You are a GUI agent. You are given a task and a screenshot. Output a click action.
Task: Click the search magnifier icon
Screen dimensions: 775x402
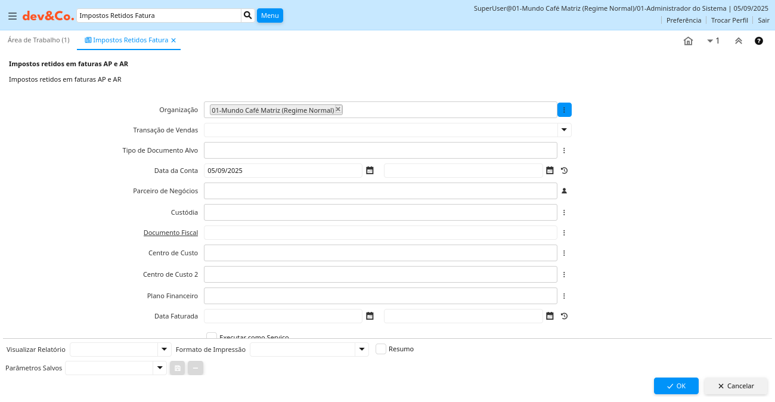pos(248,16)
